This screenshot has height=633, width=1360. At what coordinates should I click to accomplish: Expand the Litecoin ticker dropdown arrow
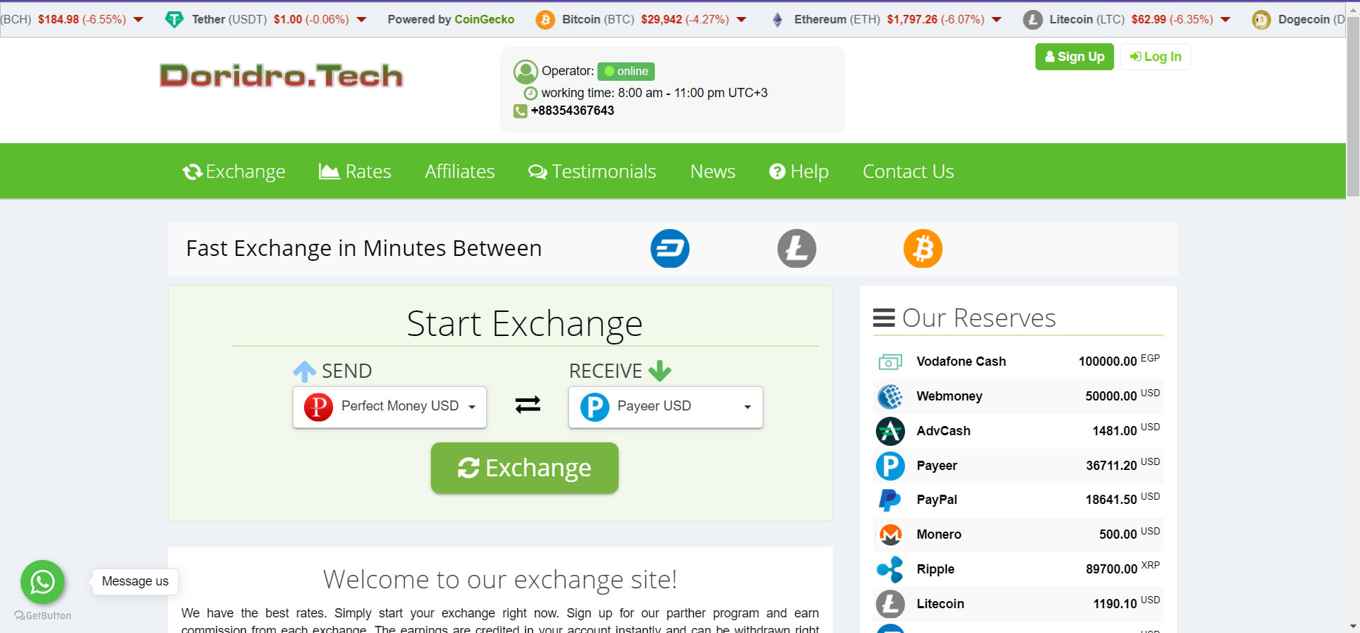pyautogui.click(x=1225, y=20)
